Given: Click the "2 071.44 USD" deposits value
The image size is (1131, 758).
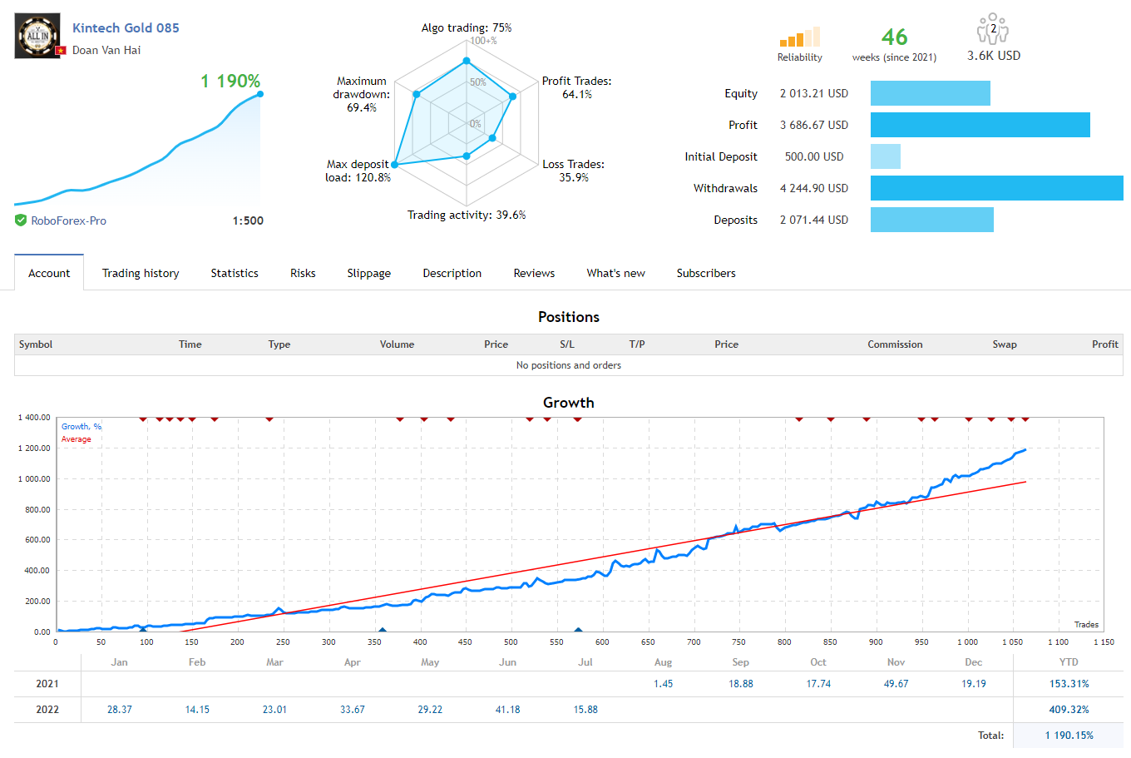Looking at the screenshot, I should pos(814,220).
